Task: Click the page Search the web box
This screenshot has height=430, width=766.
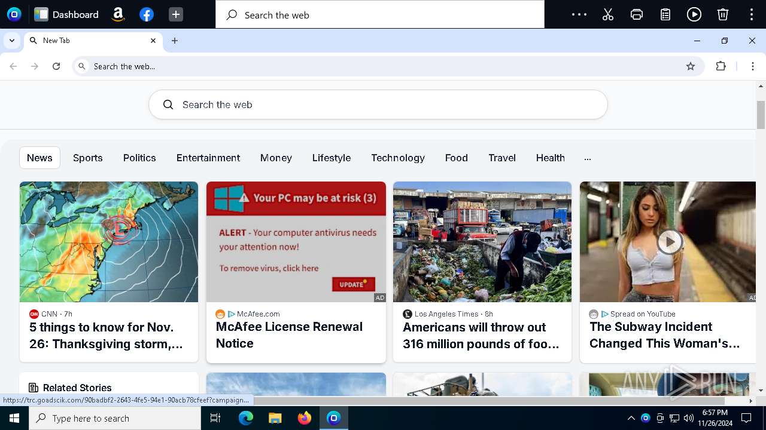Action: click(x=378, y=105)
